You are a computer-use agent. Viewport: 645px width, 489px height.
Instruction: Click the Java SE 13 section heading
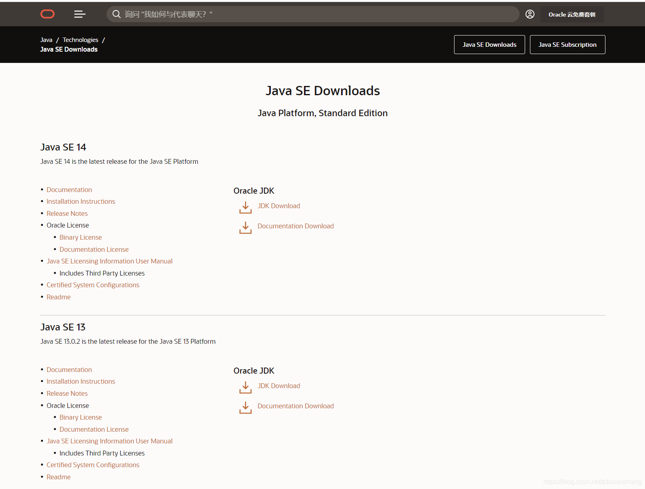point(63,327)
